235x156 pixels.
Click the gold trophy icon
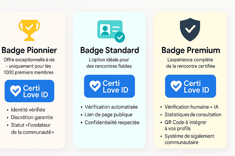pyautogui.click(x=29, y=30)
